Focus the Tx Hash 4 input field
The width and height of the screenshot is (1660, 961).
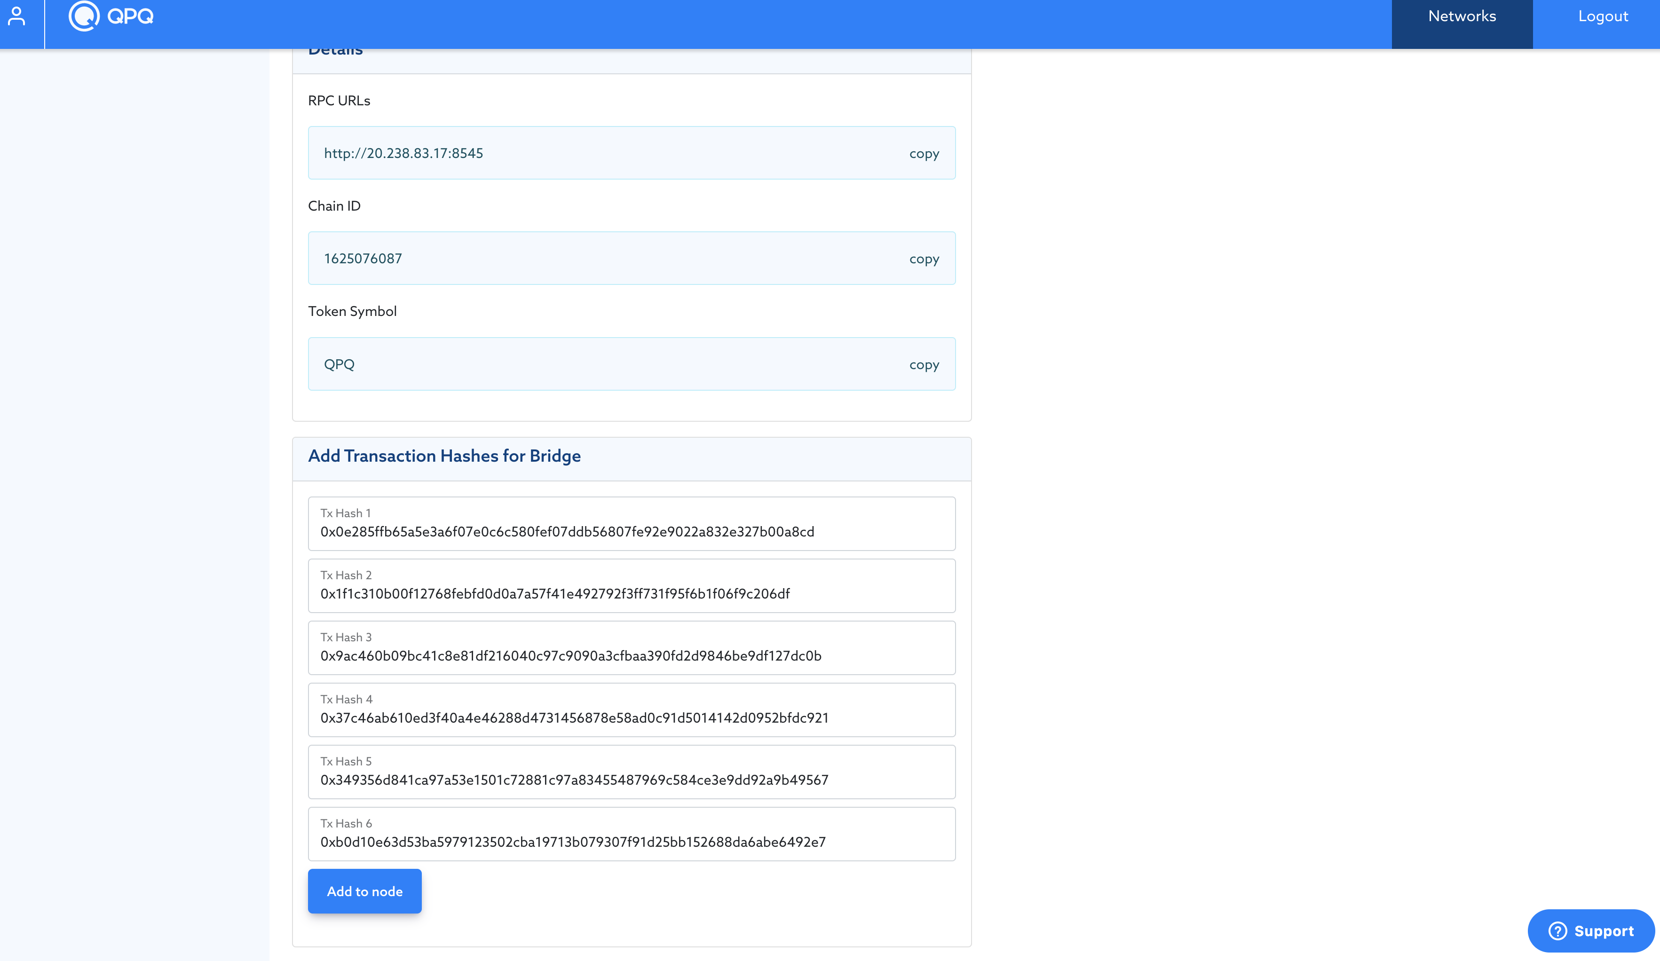click(632, 709)
